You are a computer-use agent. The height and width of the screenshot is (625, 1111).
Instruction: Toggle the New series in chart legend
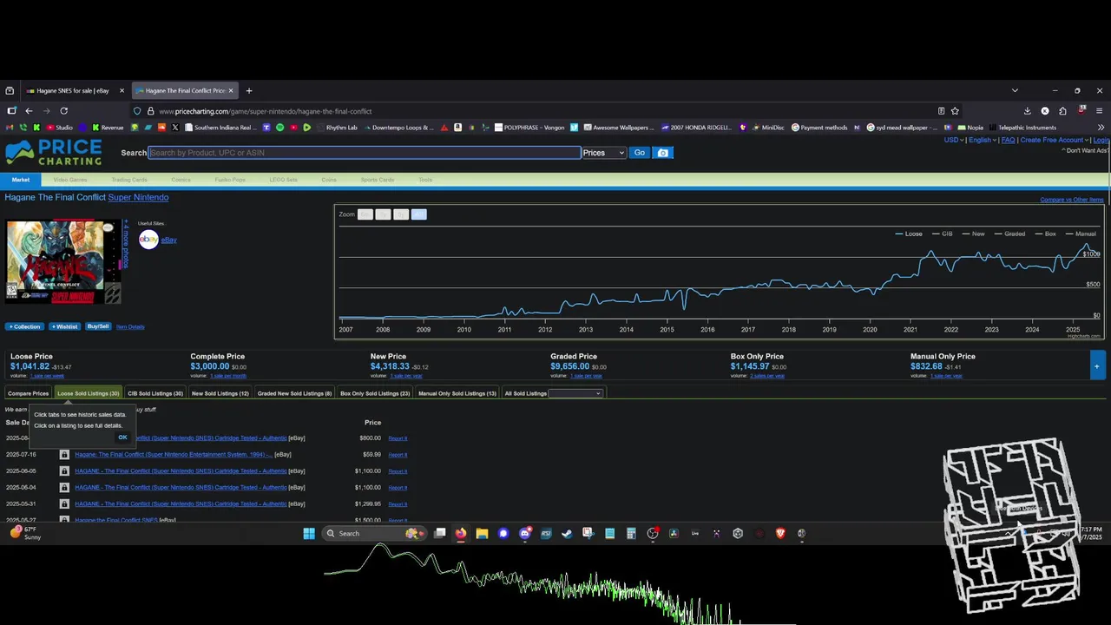[973, 234]
